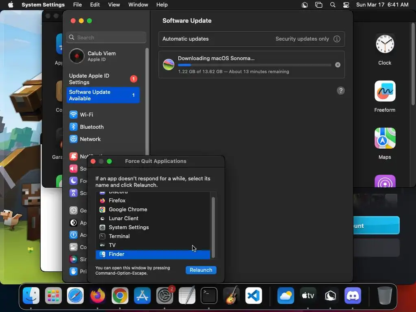The width and height of the screenshot is (416, 312).
Task: Click the Relaunch button
Action: click(x=201, y=270)
